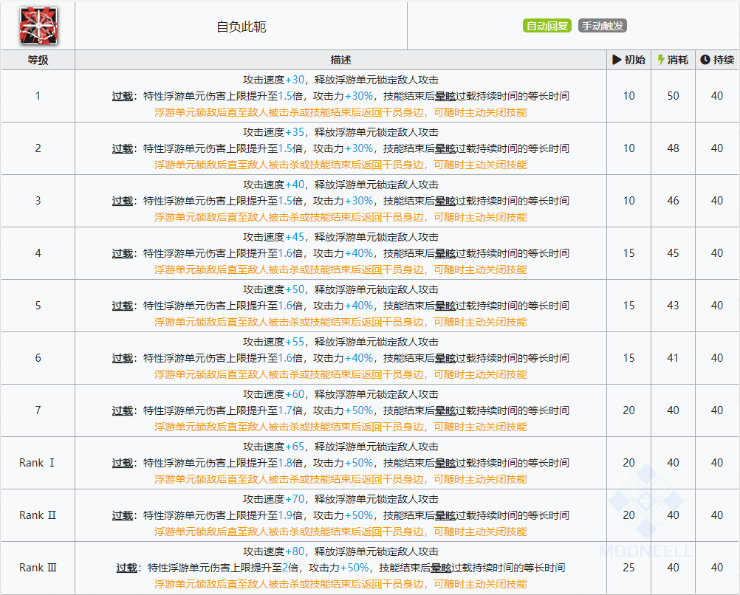
Task: Click initial SP value 25
Action: click(x=628, y=568)
